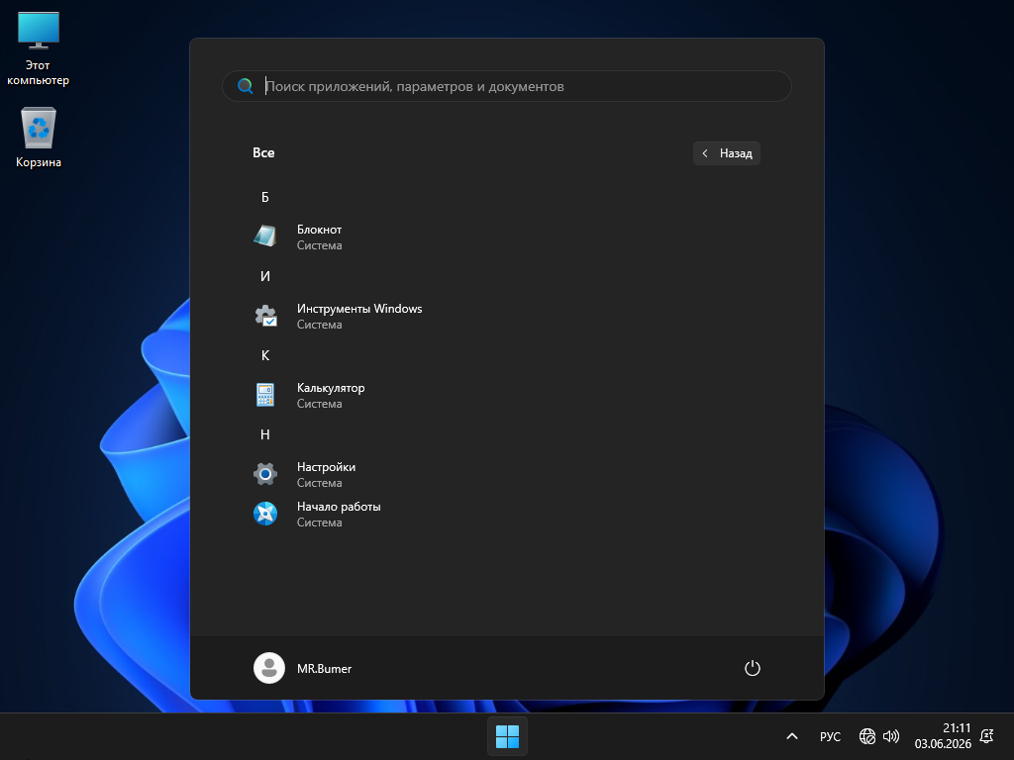Open the Калькулятор calculator icon
Viewport: 1014px width, 760px height.
(x=265, y=395)
